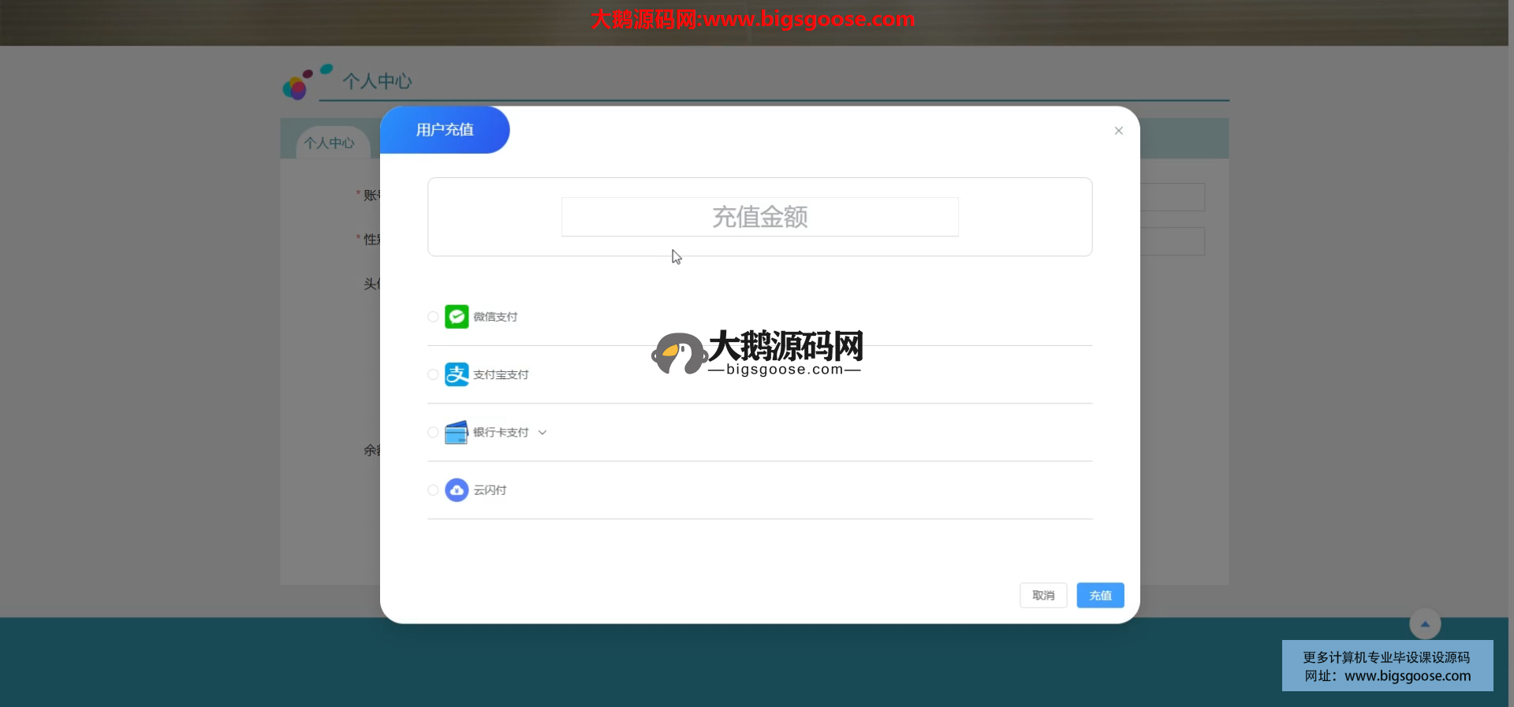This screenshot has height=707, width=1514.
Task: Click the 更多计算机专业毕设课设源码 banner
Action: point(1387,666)
